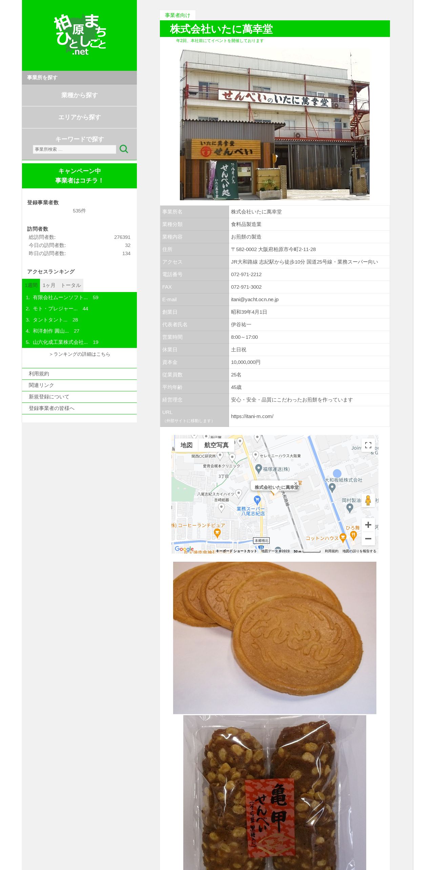This screenshot has width=435, height=870.
Task: Open the 柏原まちひとしごと.net site logo
Action: 80,35
